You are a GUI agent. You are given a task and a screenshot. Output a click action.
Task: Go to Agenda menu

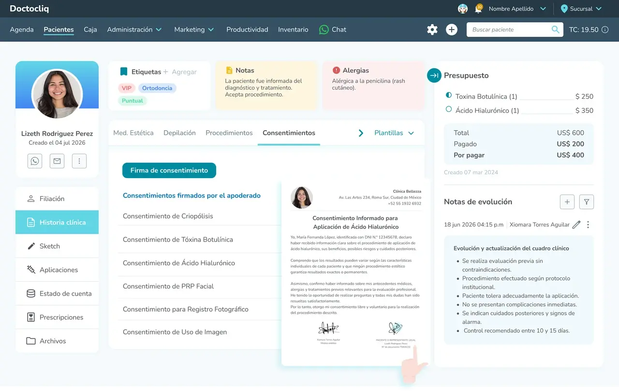coord(22,30)
